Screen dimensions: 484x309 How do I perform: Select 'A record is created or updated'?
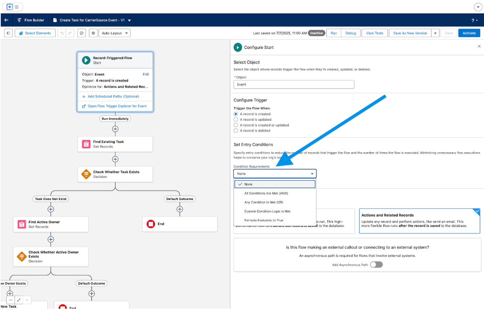point(236,125)
